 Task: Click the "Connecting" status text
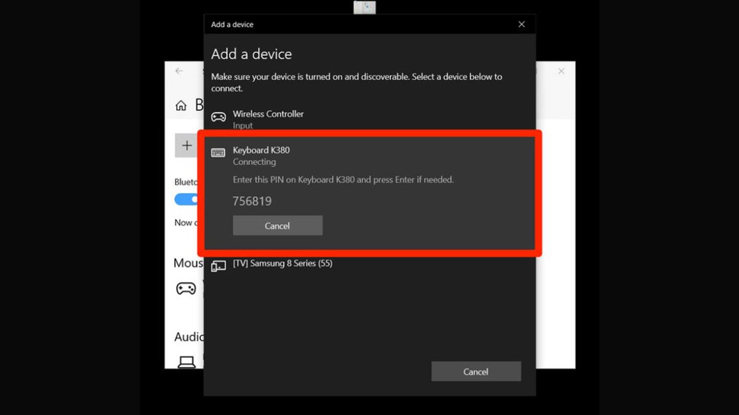point(254,162)
